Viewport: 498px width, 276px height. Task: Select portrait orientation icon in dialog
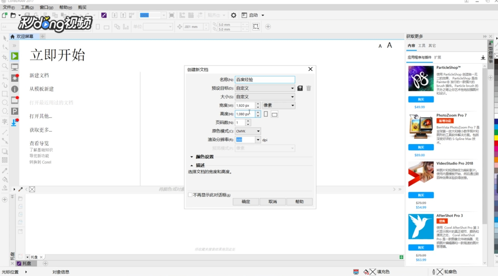(x=266, y=114)
